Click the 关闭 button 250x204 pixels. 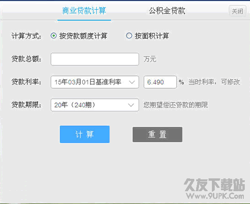237,11
